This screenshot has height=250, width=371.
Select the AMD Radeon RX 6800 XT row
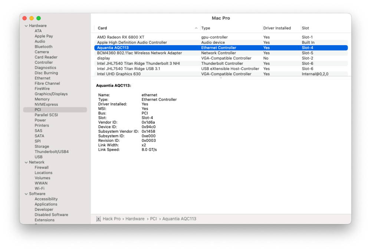[x=221, y=37]
